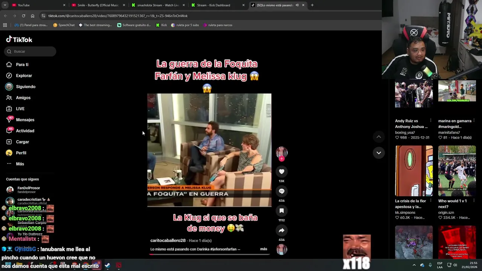Viewport: 482px width, 271px height.
Task: Mute the TikTok tab audio icon
Action: (297, 5)
